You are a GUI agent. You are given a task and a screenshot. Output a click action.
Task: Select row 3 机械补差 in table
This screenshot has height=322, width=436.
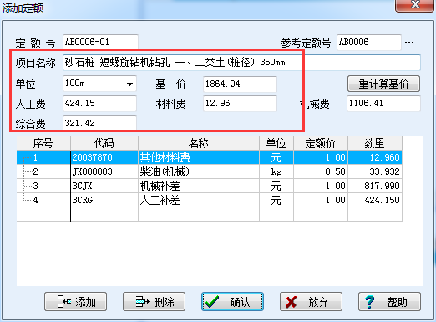point(210,186)
